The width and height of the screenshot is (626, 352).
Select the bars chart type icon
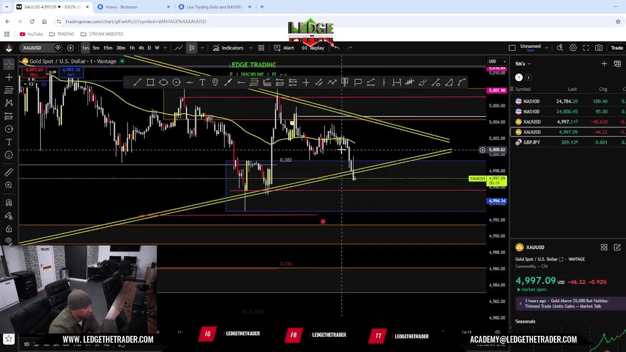pos(192,47)
